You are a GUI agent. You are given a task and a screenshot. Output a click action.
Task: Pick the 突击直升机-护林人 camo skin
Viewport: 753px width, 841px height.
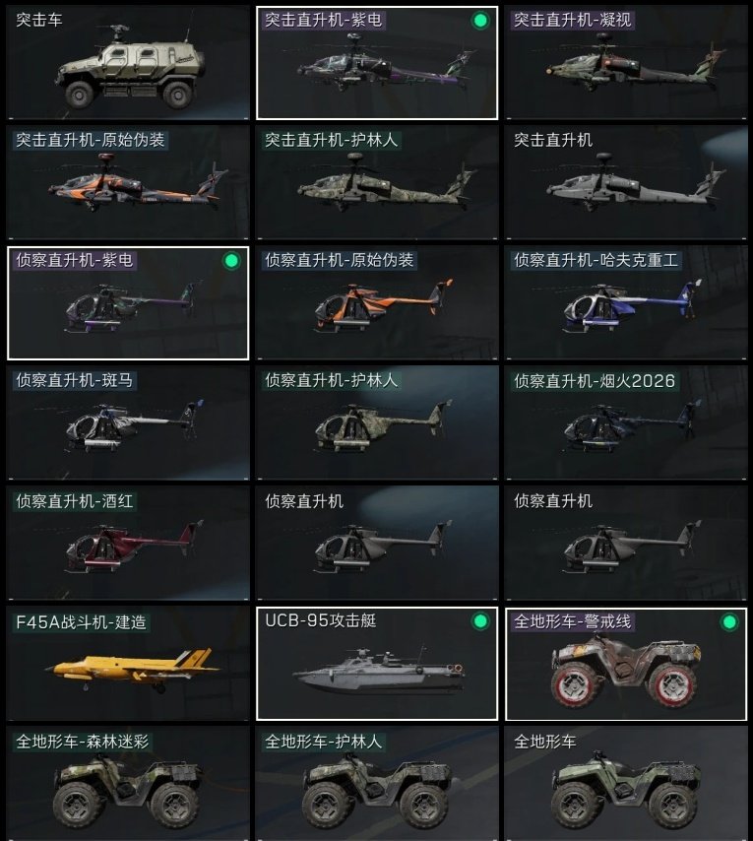tap(377, 182)
